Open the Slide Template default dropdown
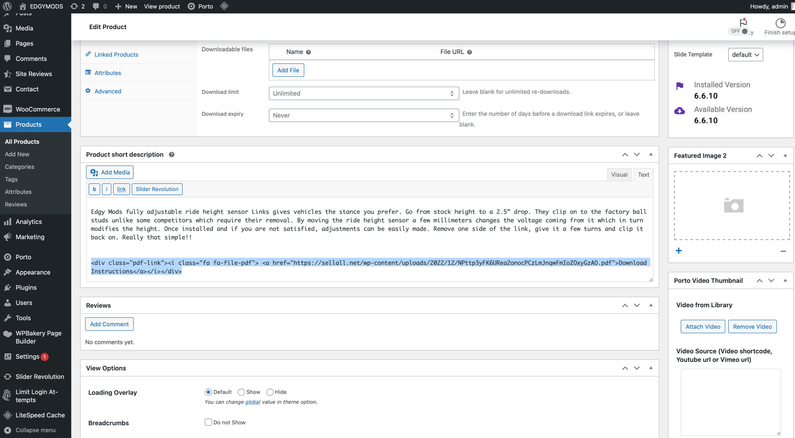The width and height of the screenshot is (795, 438). coord(745,55)
